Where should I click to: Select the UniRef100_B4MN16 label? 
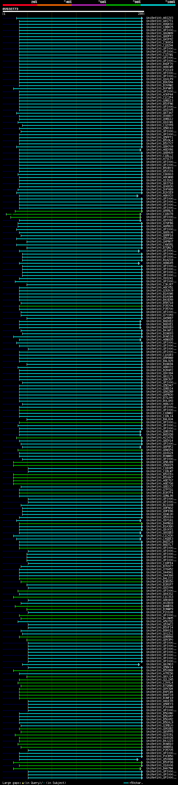[x=160, y=524]
